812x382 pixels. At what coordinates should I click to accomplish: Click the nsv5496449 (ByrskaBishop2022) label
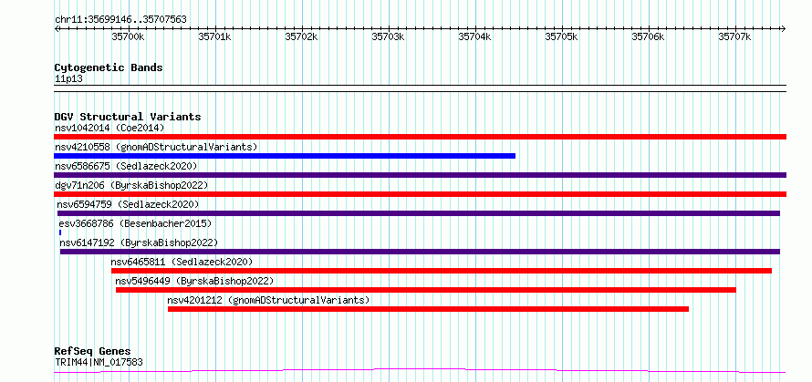pyautogui.click(x=194, y=281)
